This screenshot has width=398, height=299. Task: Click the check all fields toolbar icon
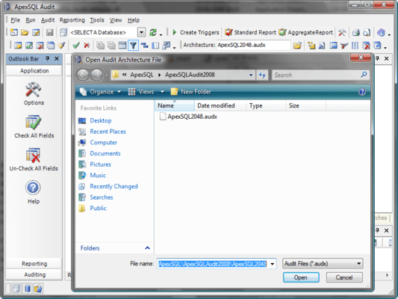[x=29, y=45]
